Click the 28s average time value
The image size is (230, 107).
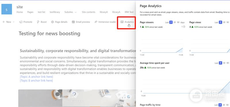pyautogui.click(x=142, y=68)
